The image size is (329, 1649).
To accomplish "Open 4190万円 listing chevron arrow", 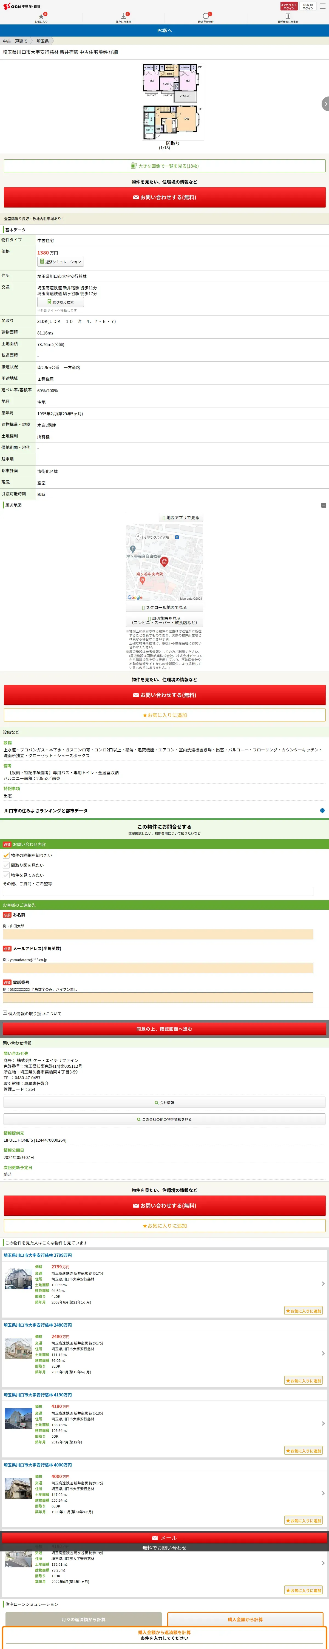I will 323,1423.
